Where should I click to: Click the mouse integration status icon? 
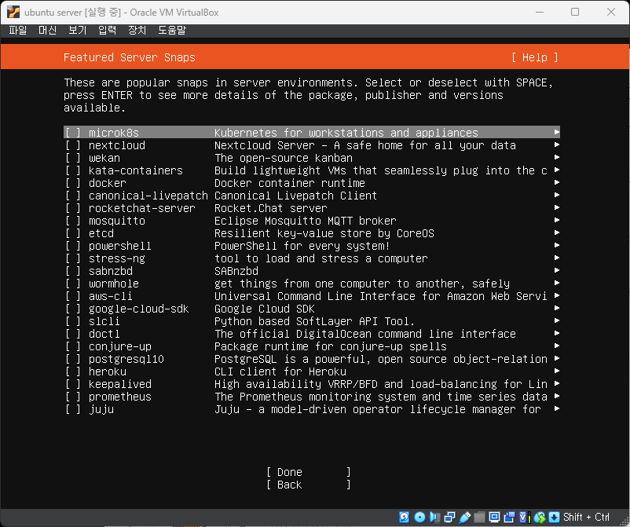[540, 517]
